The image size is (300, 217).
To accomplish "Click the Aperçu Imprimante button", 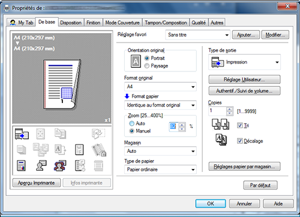I will click(x=37, y=183).
